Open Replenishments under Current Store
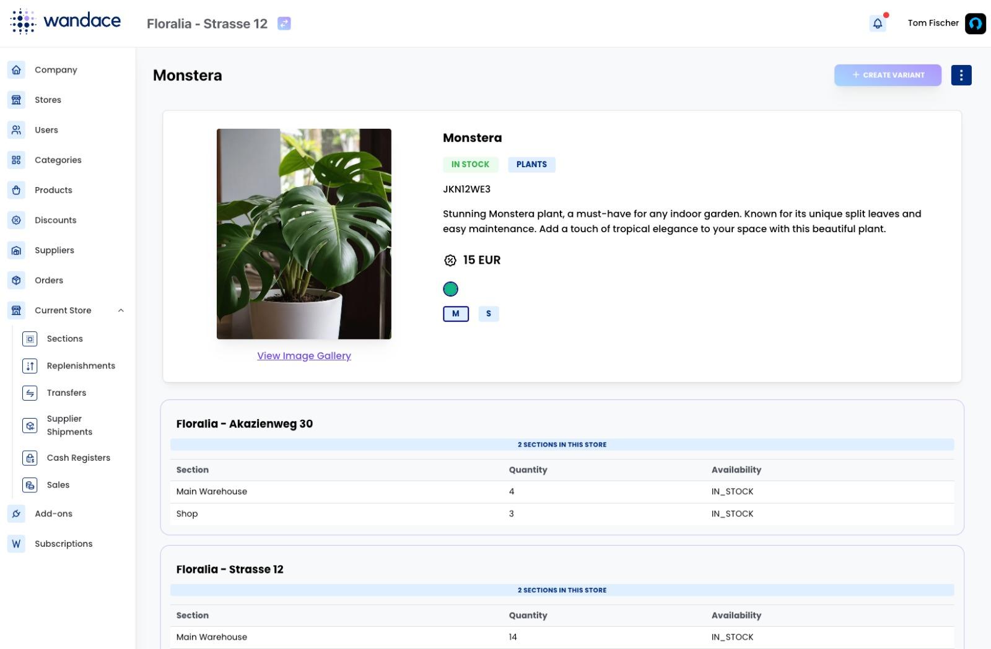The height and width of the screenshot is (649, 991). 81,366
